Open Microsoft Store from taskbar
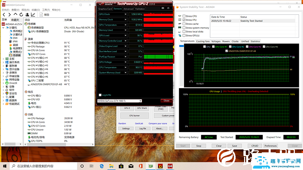The width and height of the screenshot is (303, 170). 121,166
